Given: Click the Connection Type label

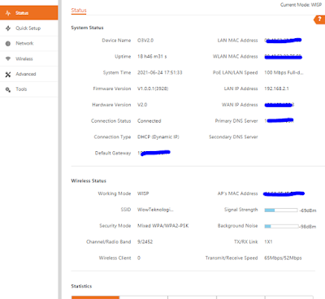Looking at the screenshot, I should tap(112, 136).
